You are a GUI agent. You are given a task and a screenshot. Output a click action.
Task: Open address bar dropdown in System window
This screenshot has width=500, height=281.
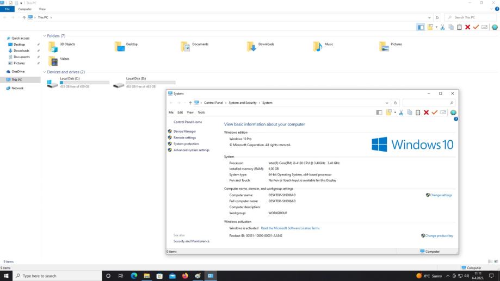pyautogui.click(x=387, y=103)
